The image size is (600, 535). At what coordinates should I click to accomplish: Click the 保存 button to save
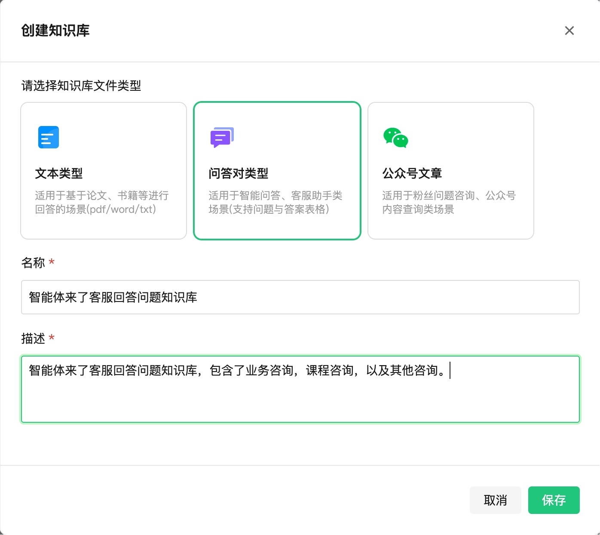point(554,500)
